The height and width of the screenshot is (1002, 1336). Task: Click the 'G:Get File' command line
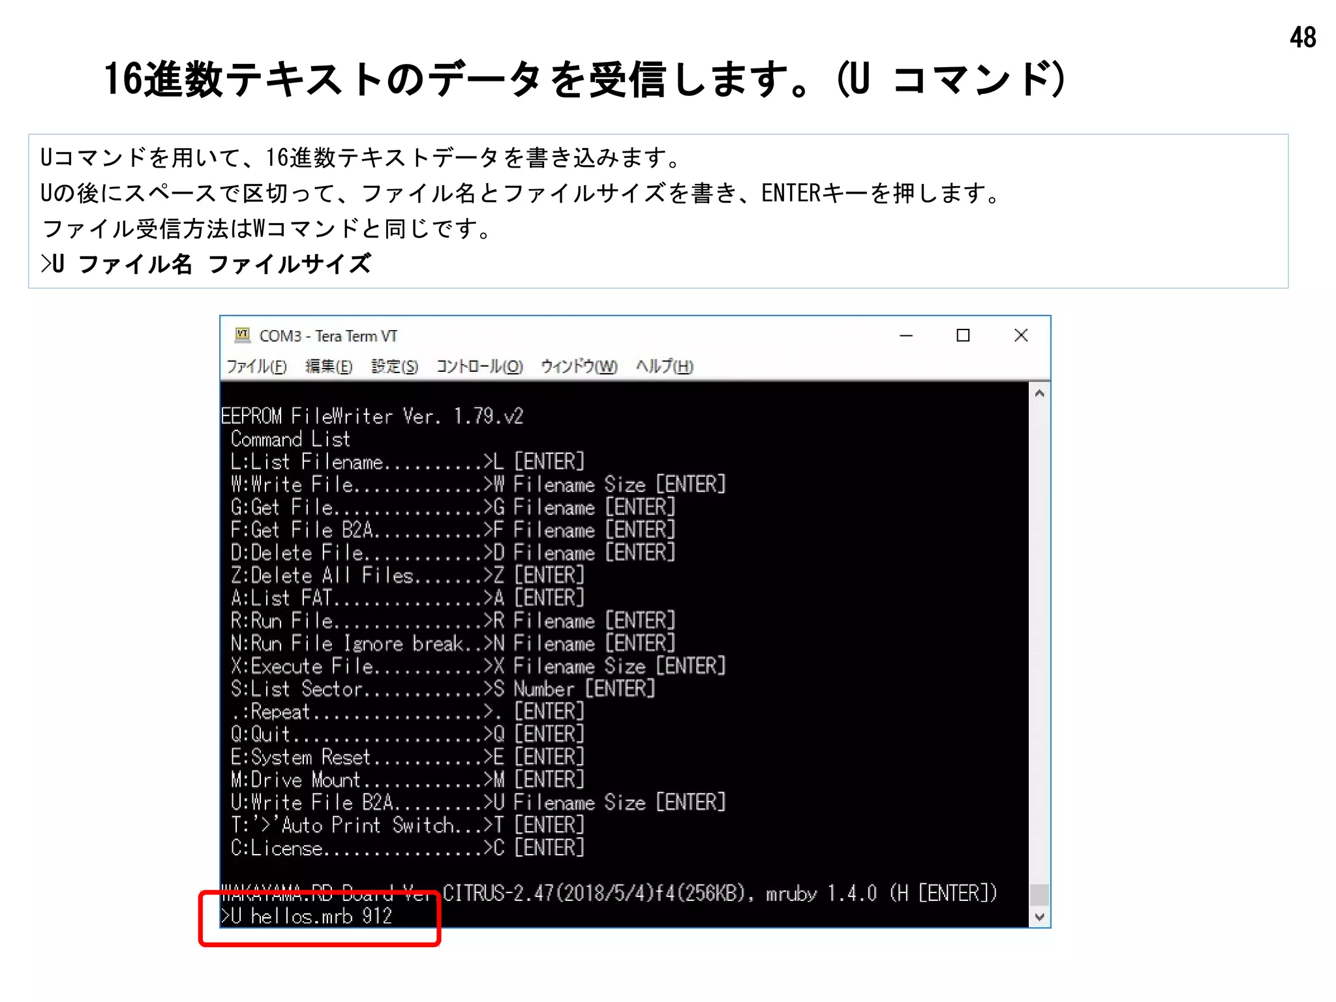(x=453, y=508)
